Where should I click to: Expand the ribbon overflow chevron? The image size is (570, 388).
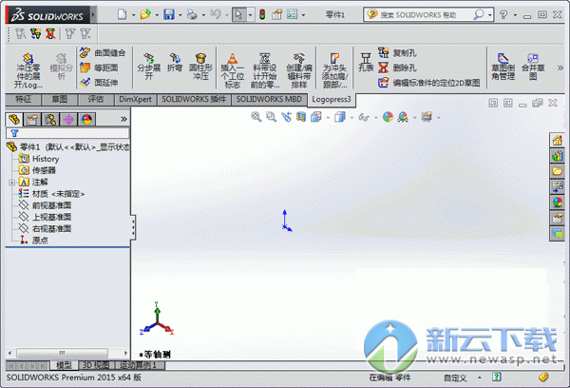(560, 68)
